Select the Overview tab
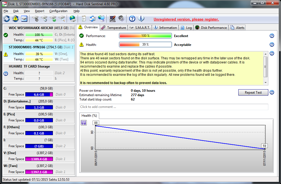 tap(88, 27)
